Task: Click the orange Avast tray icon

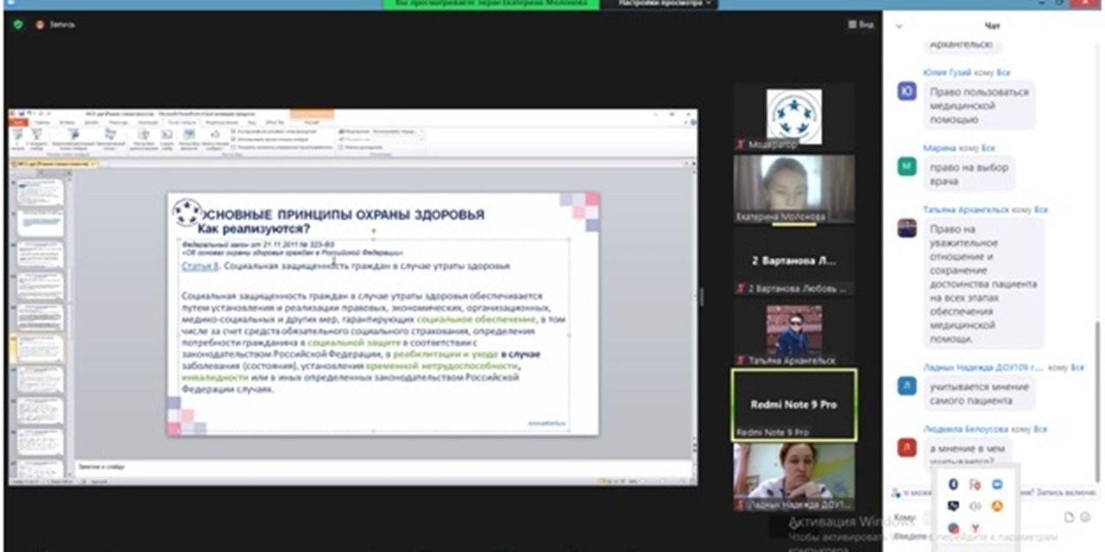Action: click(x=997, y=506)
